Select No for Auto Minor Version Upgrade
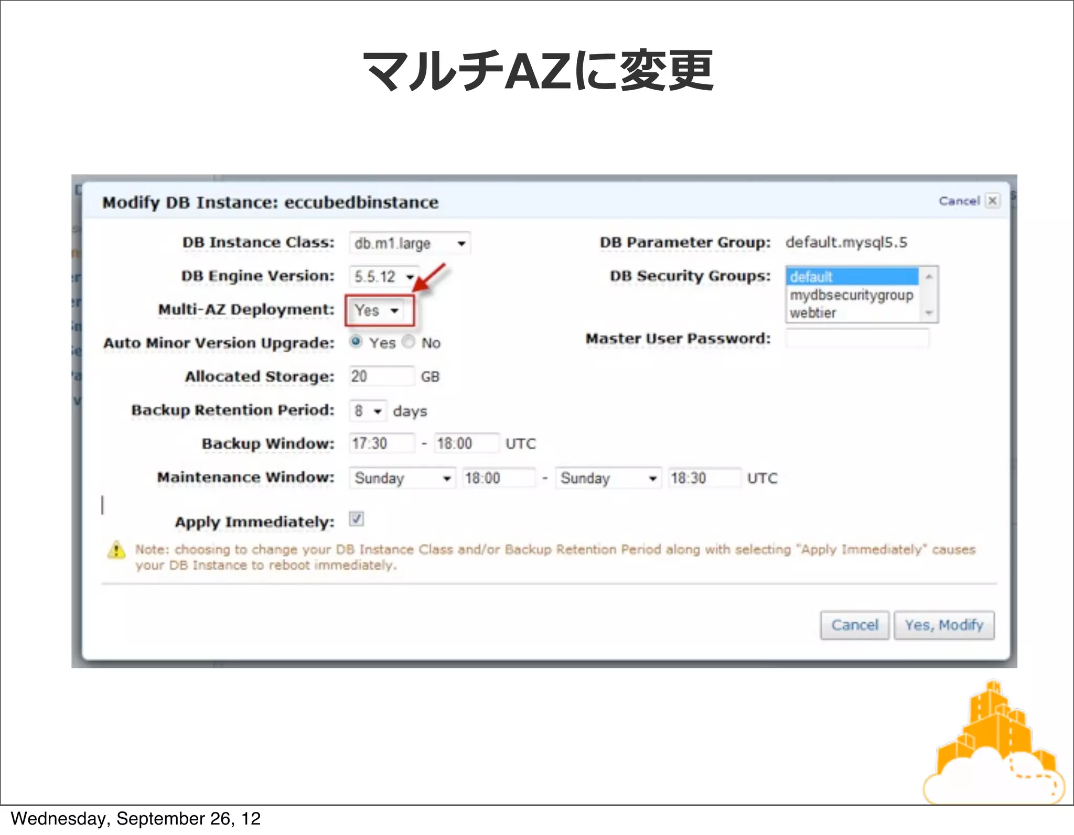This screenshot has height=835, width=1074. [409, 342]
